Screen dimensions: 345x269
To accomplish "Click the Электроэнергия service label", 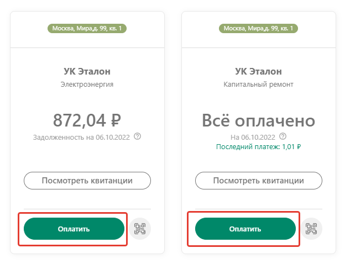I will click(87, 85).
